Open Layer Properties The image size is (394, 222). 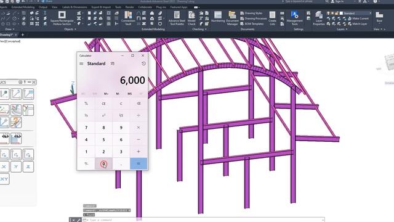click(x=319, y=18)
